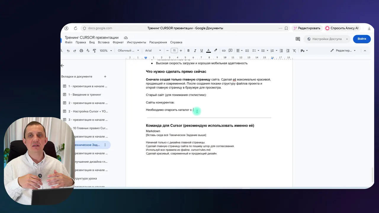Click the Yandex browser logo icon
379x213 pixels.
tap(67, 28)
